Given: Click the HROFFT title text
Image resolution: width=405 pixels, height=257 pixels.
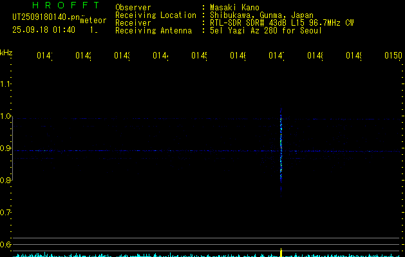Looking at the screenshot, I should point(66,5).
